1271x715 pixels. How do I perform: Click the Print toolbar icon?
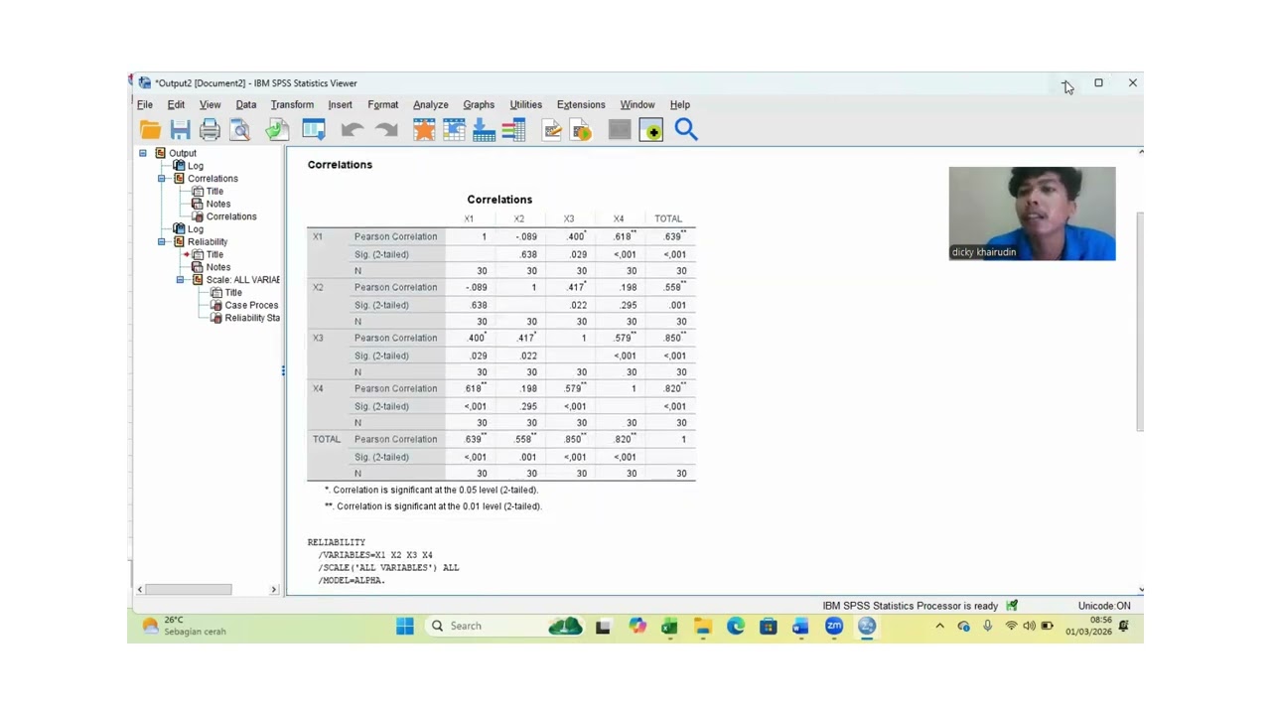210,129
